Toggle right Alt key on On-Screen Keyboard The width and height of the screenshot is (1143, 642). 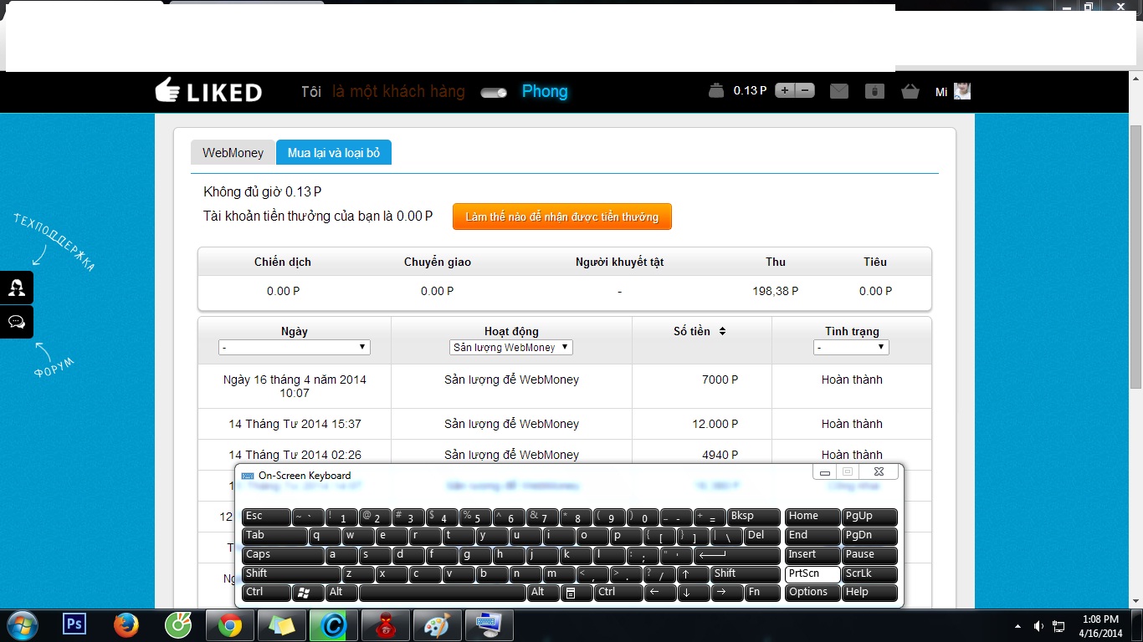tap(543, 594)
